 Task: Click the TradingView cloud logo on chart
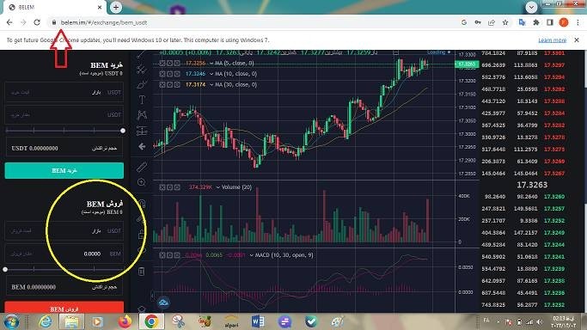[x=163, y=302]
